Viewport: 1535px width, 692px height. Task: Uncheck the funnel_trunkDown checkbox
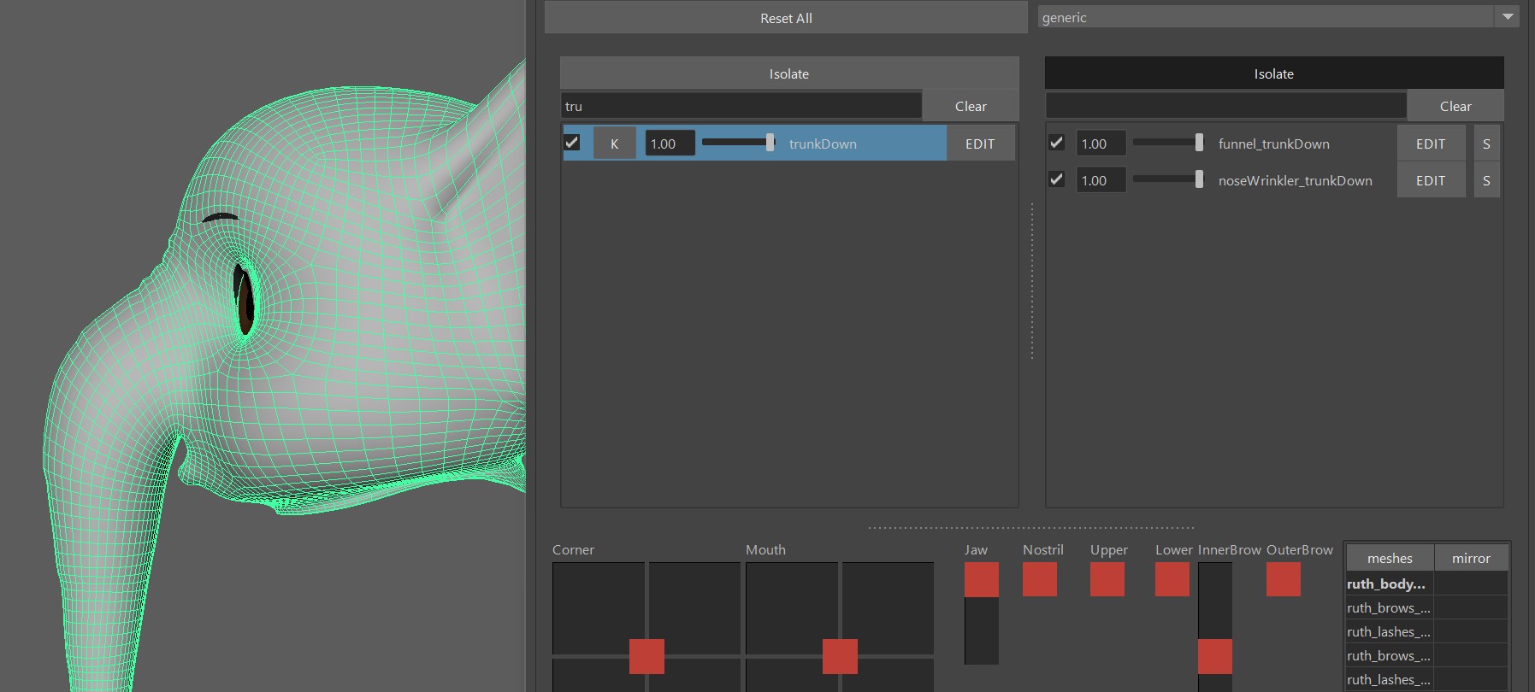click(x=1057, y=143)
